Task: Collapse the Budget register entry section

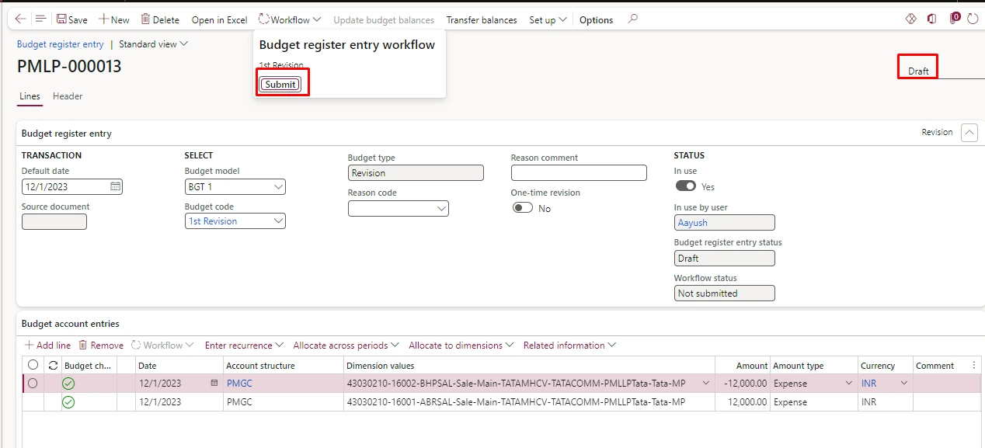Action: 969,133
